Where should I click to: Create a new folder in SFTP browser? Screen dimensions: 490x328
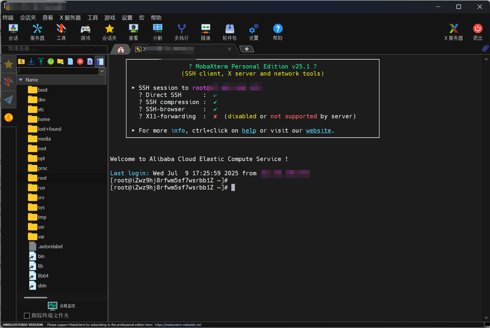click(x=60, y=61)
